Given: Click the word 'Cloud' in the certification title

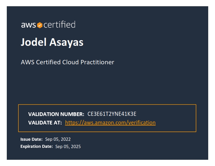Looking at the screenshot, I should [x=71, y=62].
